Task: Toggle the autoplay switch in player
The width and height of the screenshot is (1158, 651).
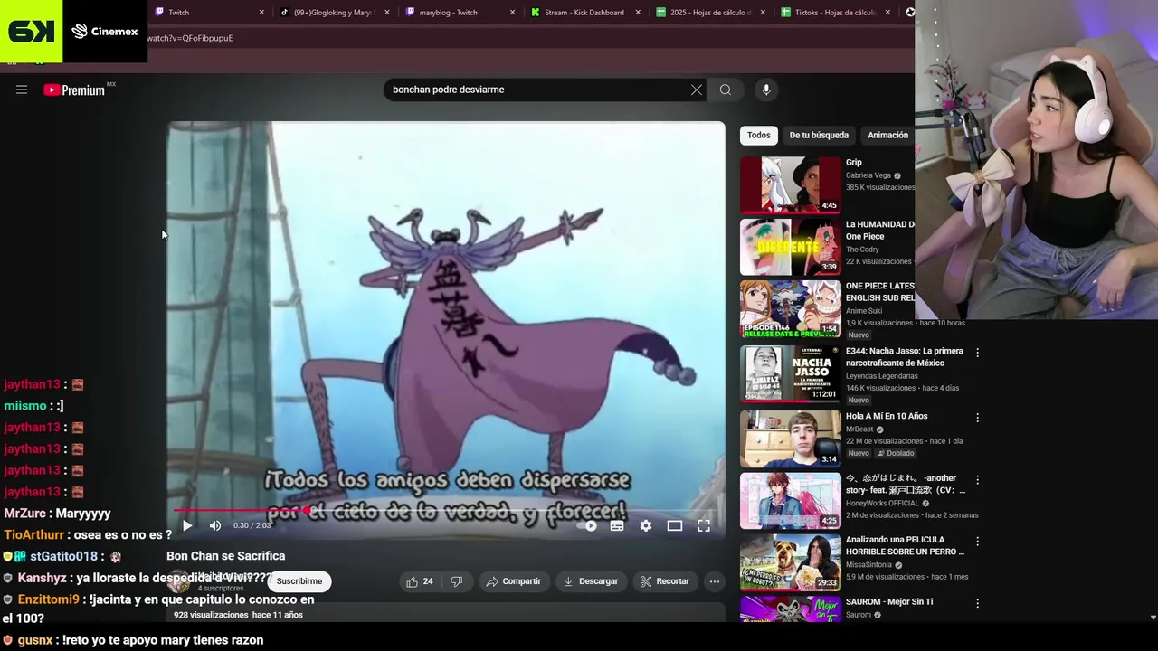Action: 589,525
